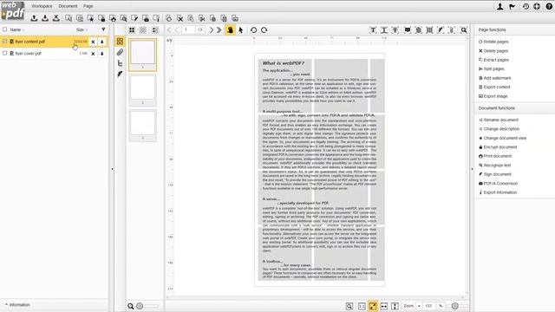The width and height of the screenshot is (555, 312).
Task: Click the fit to page zoom button
Action: click(373, 306)
